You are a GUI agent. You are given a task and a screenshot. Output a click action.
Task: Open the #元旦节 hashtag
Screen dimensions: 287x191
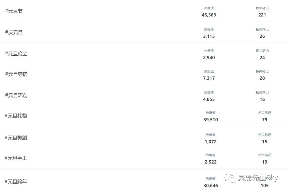click(14, 11)
